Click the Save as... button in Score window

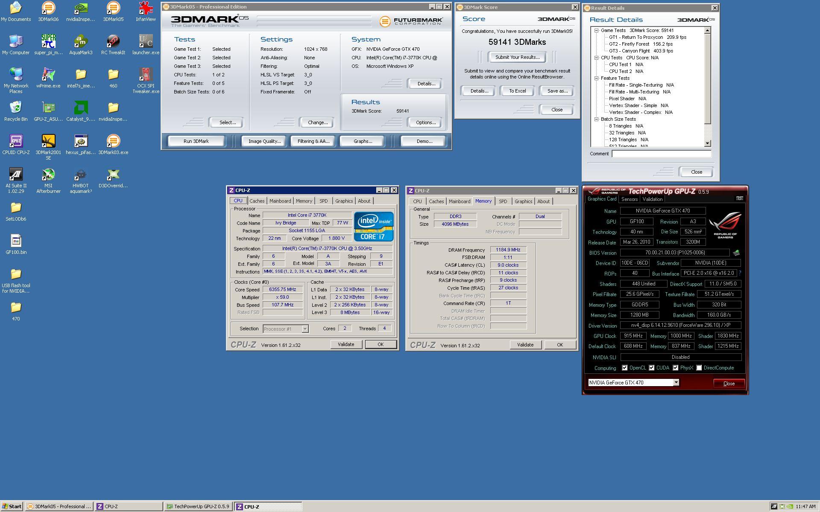[x=557, y=91]
